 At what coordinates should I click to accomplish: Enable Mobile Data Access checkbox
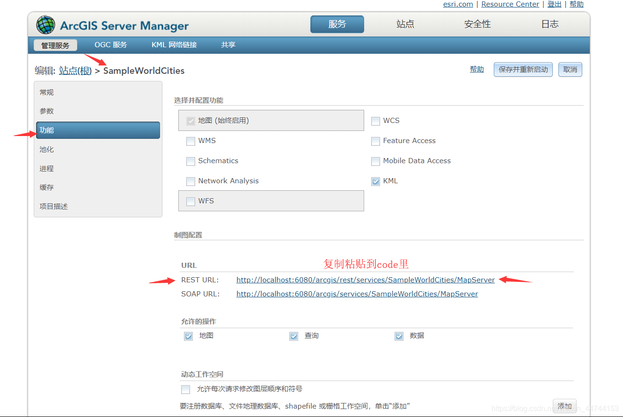pyautogui.click(x=375, y=161)
